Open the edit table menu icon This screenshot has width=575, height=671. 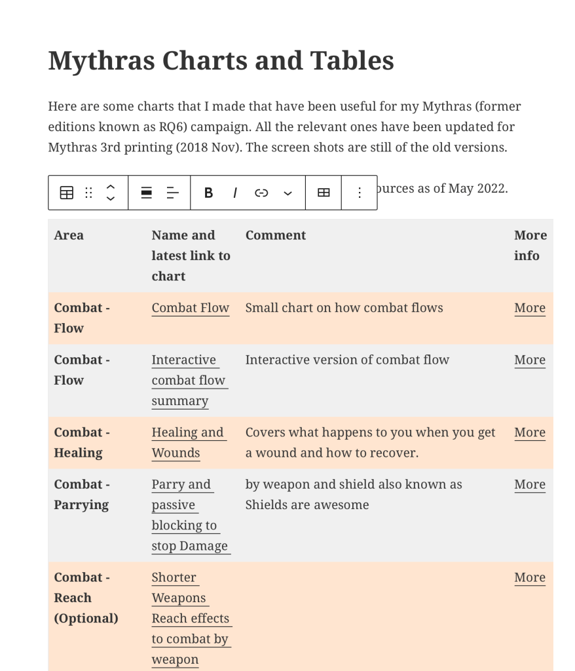click(324, 193)
